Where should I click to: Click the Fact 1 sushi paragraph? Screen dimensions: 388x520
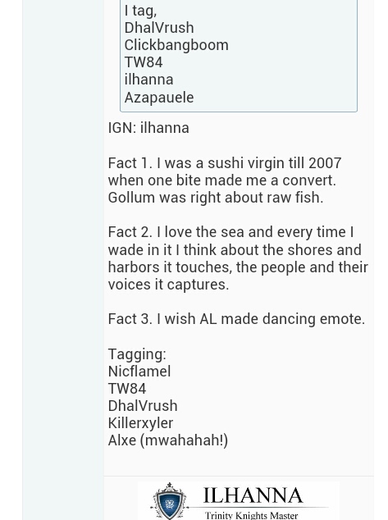(x=225, y=180)
